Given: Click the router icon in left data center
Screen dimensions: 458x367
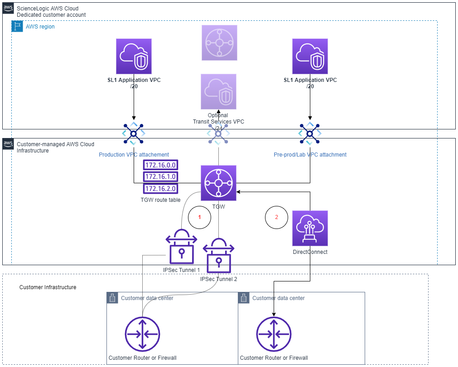Looking at the screenshot, I should pos(143,334).
